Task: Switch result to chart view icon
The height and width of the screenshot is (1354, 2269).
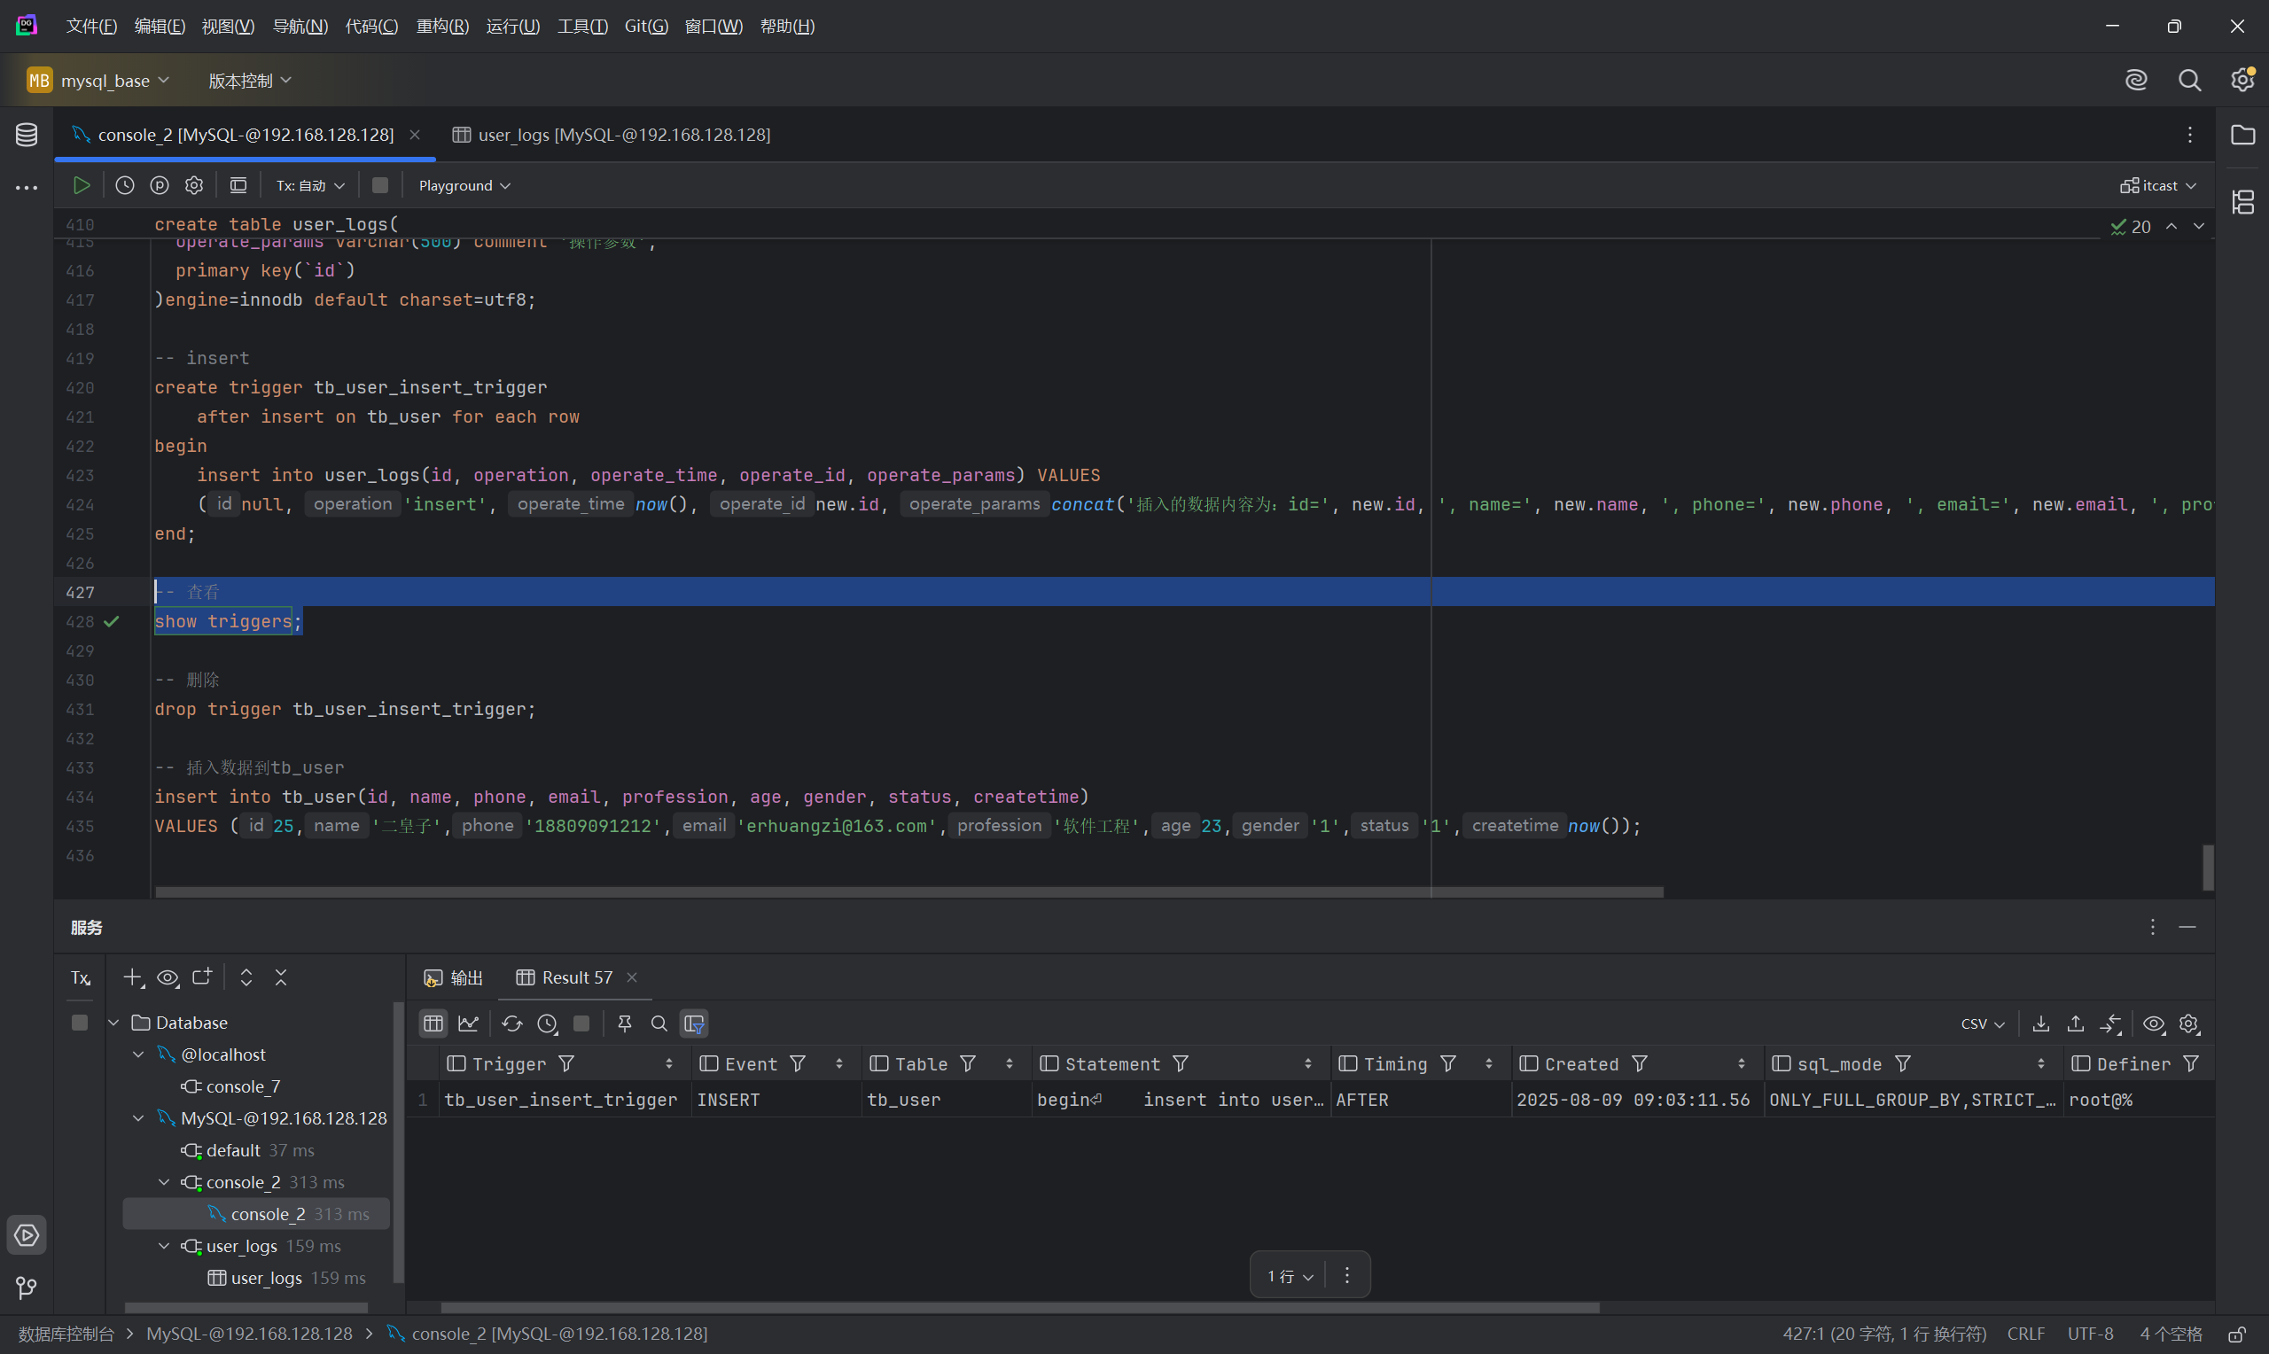Action: point(468,1023)
